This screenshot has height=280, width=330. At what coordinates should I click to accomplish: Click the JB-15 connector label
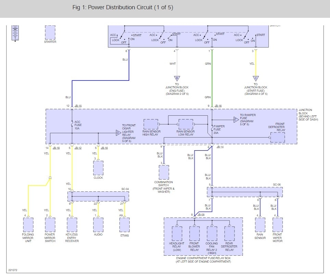(78, 106)
